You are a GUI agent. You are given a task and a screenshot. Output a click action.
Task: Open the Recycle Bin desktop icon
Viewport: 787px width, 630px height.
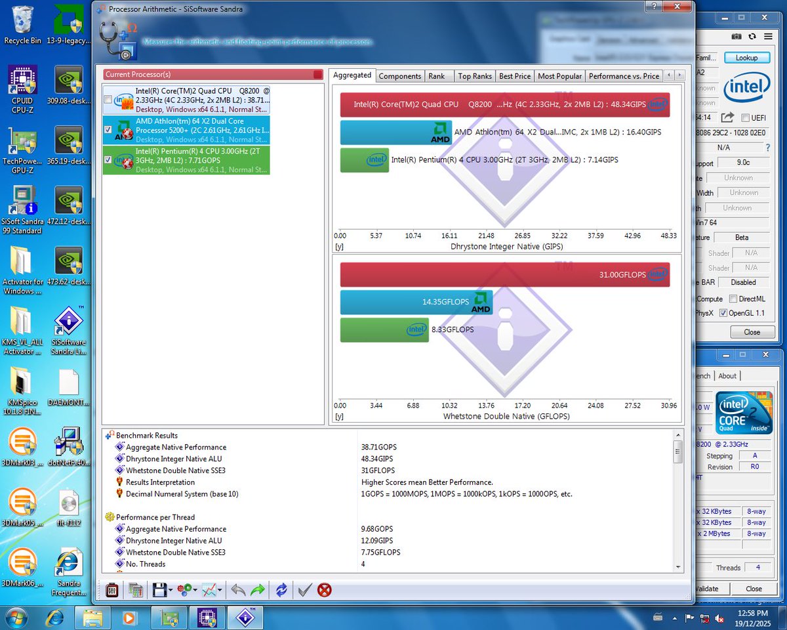pyautogui.click(x=23, y=25)
